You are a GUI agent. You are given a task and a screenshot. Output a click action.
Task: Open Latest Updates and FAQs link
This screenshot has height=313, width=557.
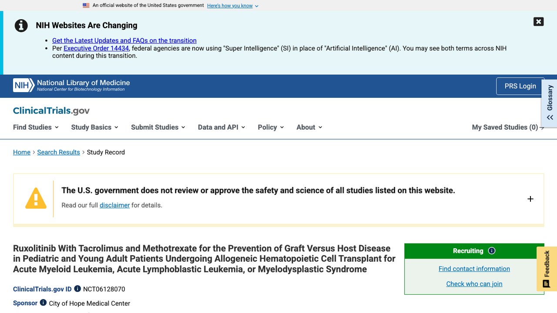coord(124,40)
